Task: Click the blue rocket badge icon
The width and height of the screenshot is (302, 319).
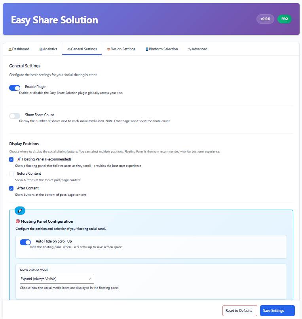Action: (x=20, y=210)
